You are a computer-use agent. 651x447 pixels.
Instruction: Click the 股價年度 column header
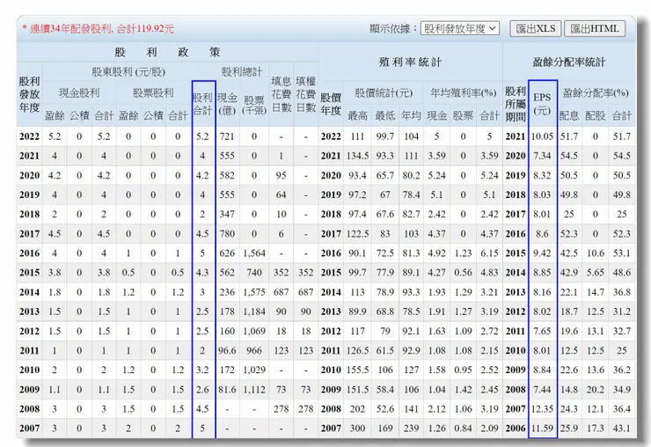331,104
